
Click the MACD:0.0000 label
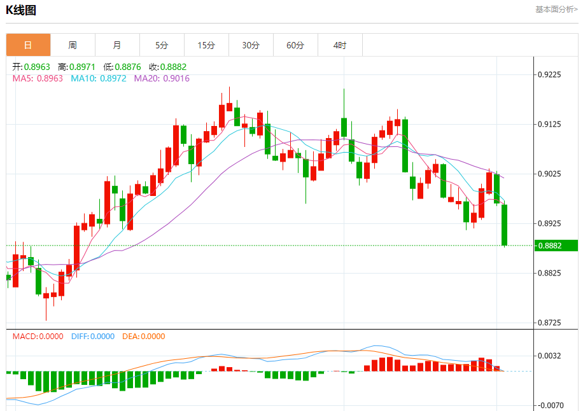click(x=38, y=337)
